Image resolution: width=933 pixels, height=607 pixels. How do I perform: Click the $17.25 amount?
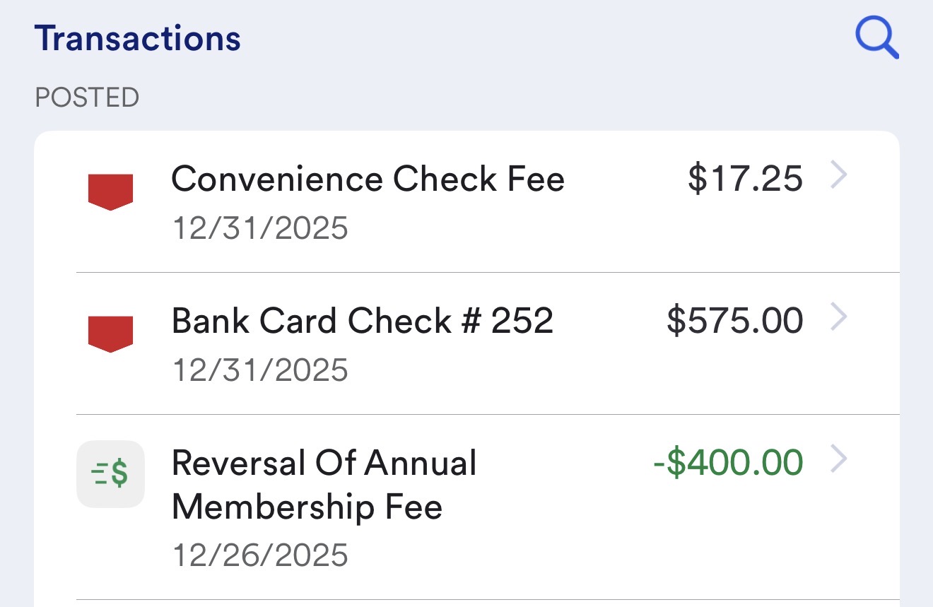click(745, 179)
